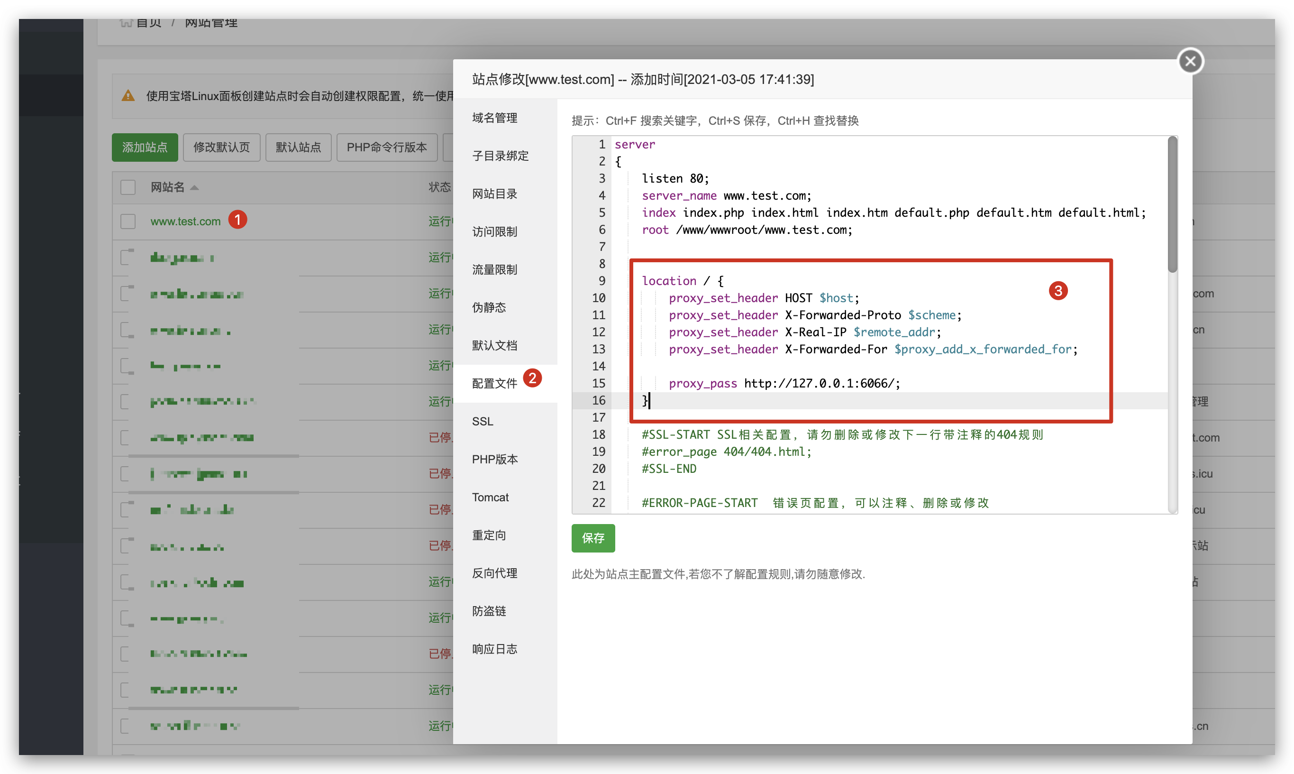Click the proxy_pass line in editor
The width and height of the screenshot is (1294, 774).
pyautogui.click(x=784, y=383)
